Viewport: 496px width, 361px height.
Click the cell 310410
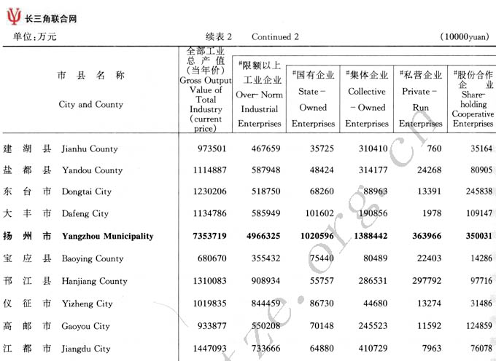373,148
